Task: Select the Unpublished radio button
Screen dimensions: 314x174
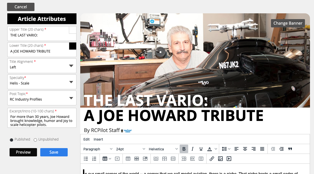Action: point(35,140)
